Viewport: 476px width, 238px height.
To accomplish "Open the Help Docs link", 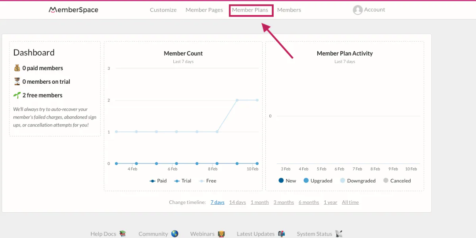I will click(x=103, y=234).
